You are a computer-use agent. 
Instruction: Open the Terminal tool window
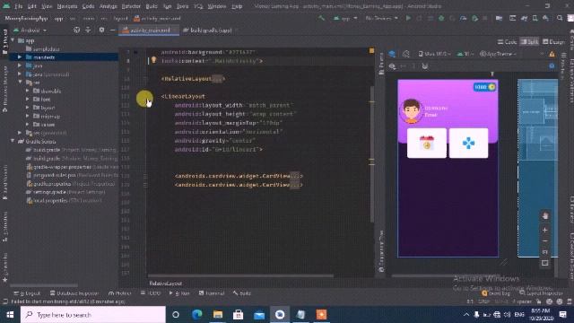212,293
